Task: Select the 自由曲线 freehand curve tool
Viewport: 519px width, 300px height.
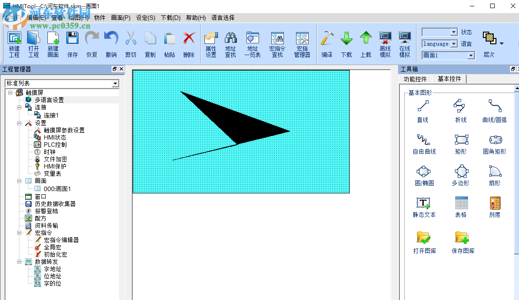Action: pos(424,144)
